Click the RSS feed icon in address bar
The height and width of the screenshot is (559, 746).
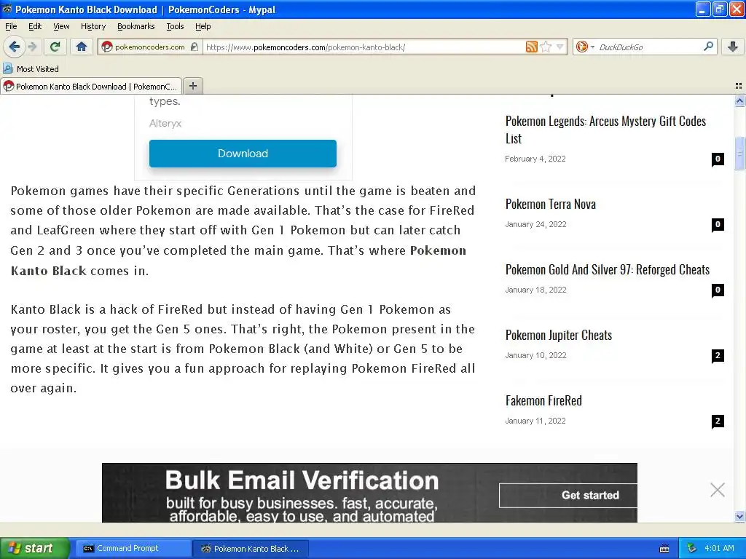531,47
